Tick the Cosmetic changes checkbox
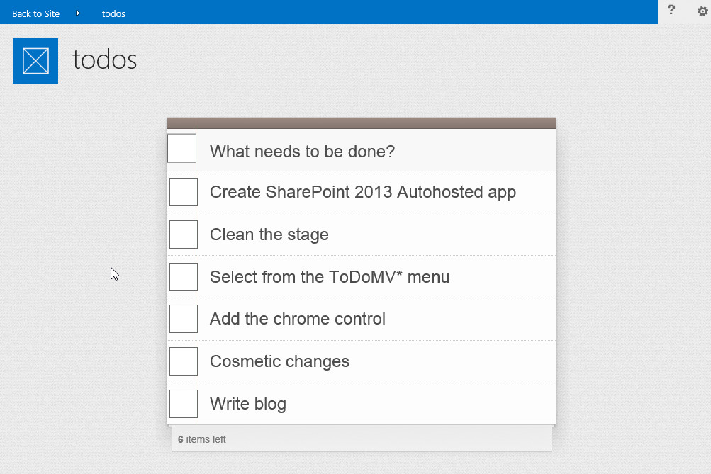 tap(183, 361)
